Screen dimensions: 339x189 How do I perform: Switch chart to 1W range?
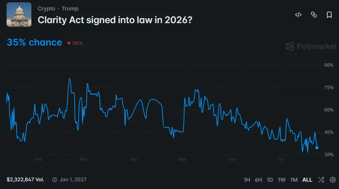click(282, 180)
